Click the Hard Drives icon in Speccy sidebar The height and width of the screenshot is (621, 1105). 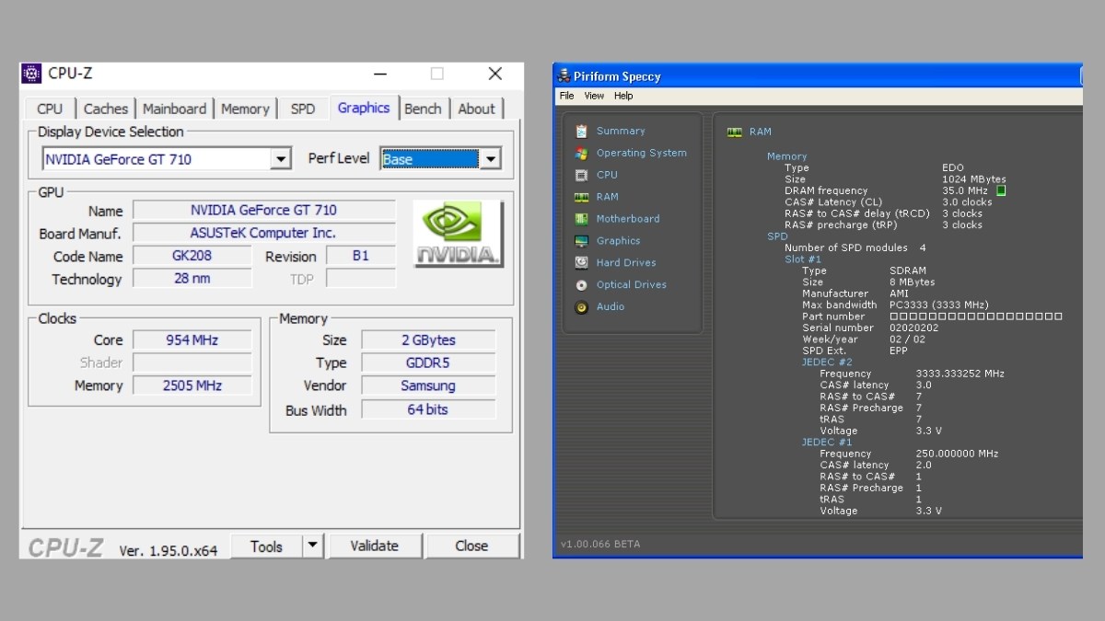pos(581,262)
